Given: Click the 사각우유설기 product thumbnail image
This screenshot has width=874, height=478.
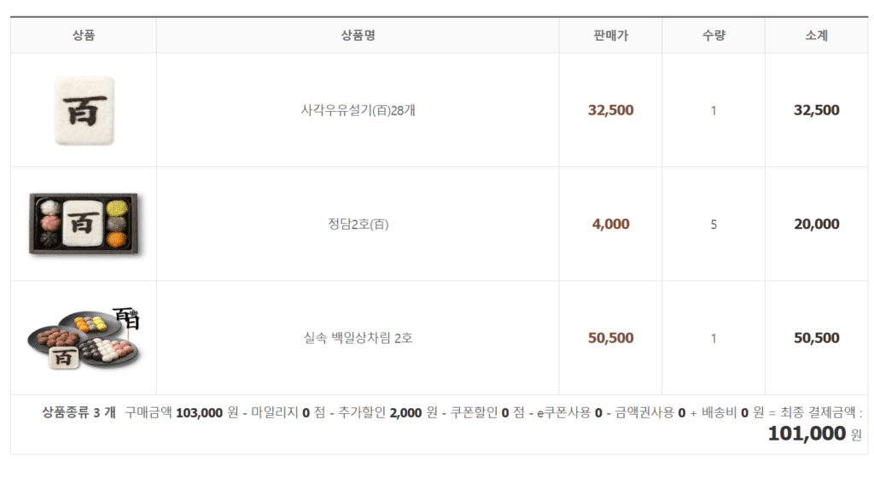Looking at the screenshot, I should pos(84,110).
